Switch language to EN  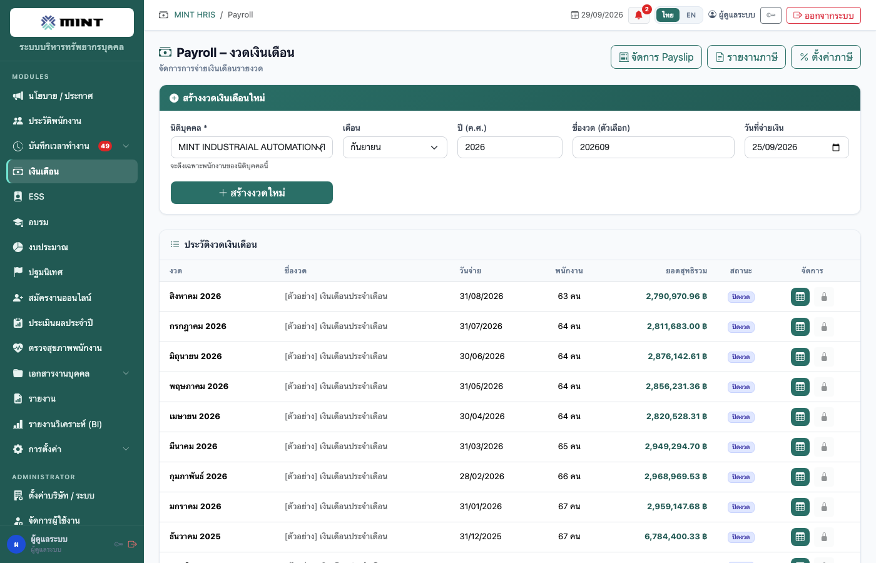691,15
